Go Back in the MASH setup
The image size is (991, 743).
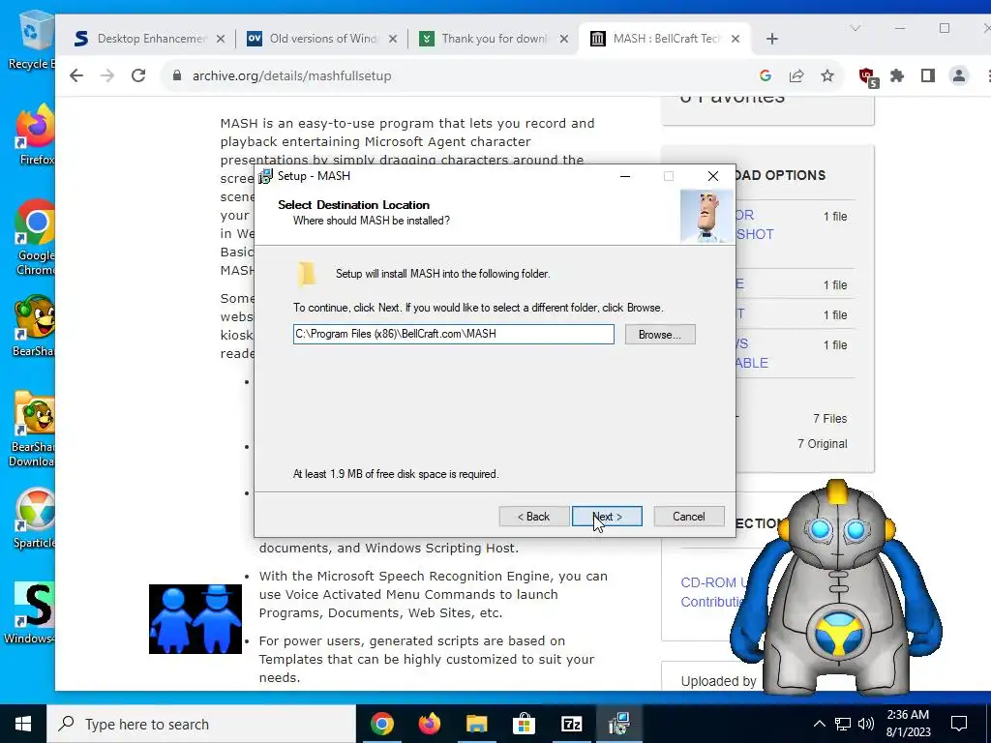click(x=534, y=517)
